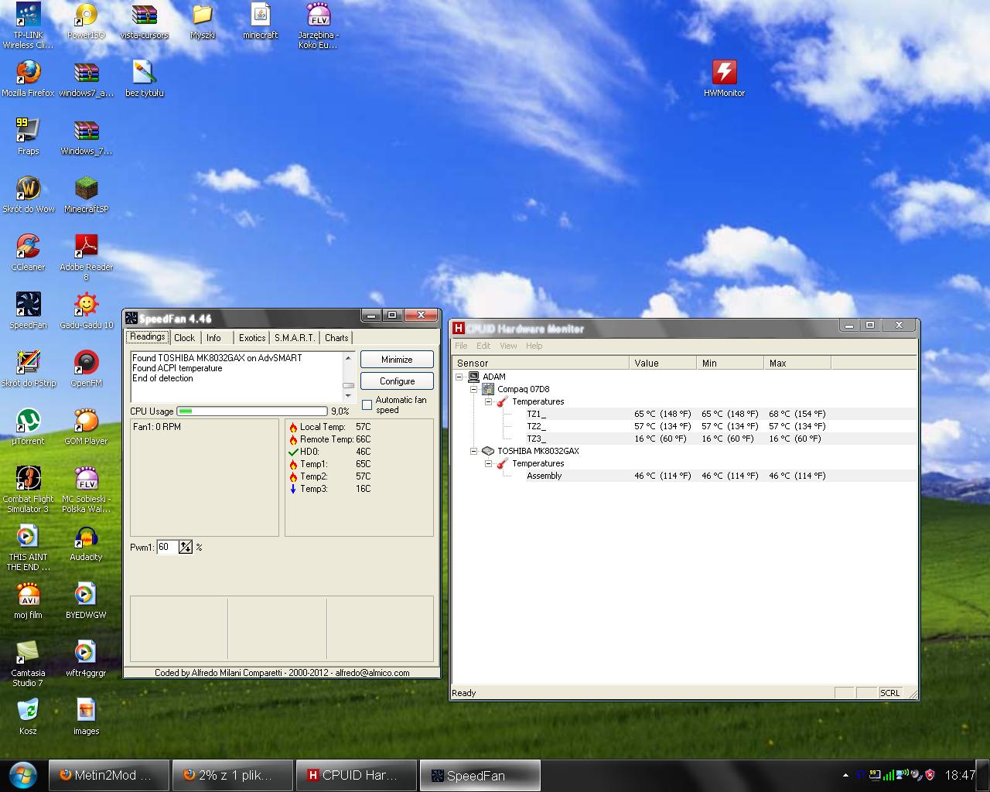This screenshot has width=990, height=792.
Task: Select the minecraft file icon
Action: [x=261, y=22]
